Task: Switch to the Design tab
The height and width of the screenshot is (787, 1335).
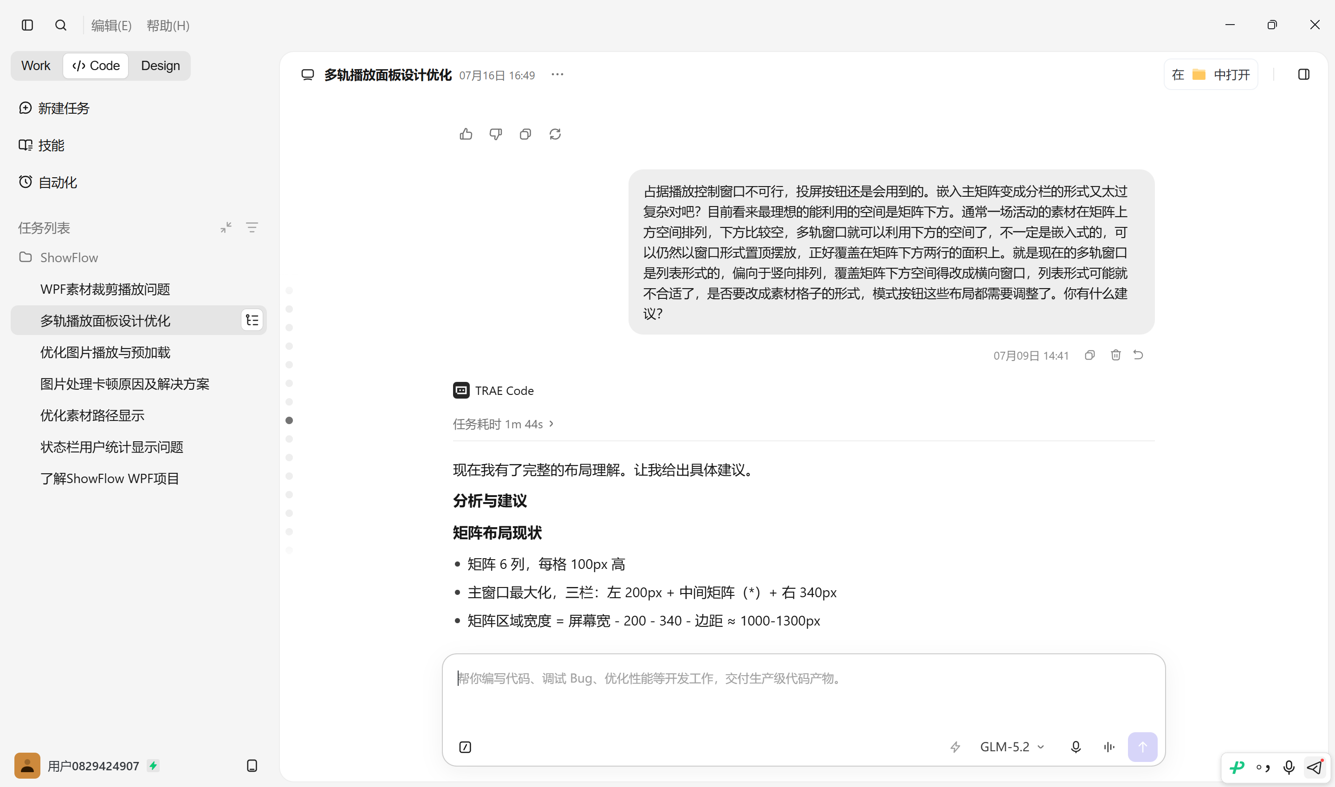Action: click(x=161, y=66)
